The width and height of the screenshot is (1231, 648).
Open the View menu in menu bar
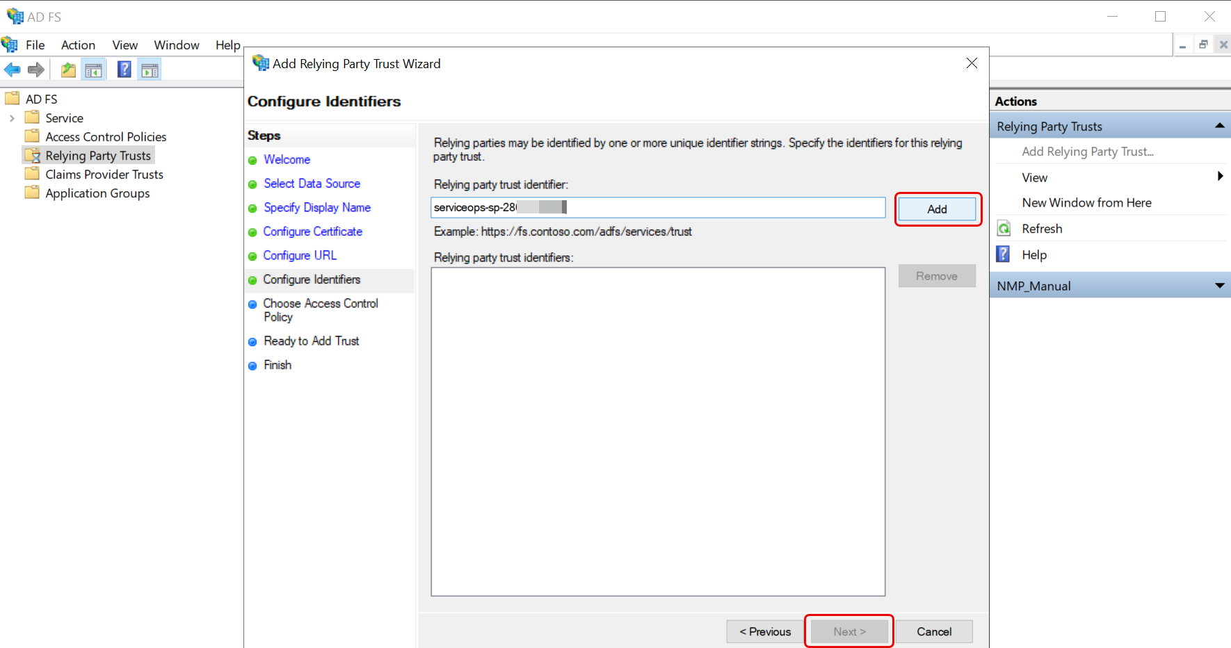pos(125,45)
